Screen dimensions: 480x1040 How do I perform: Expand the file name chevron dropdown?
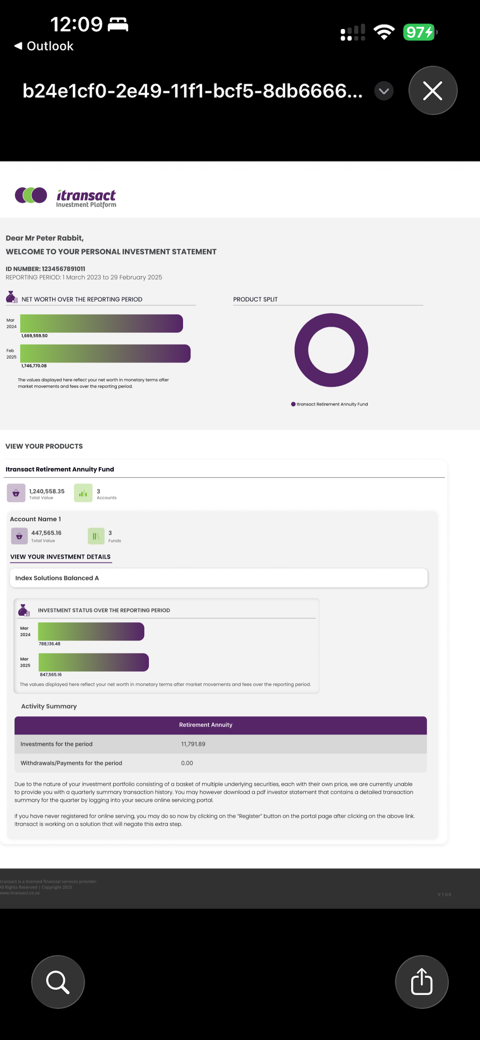(x=384, y=91)
